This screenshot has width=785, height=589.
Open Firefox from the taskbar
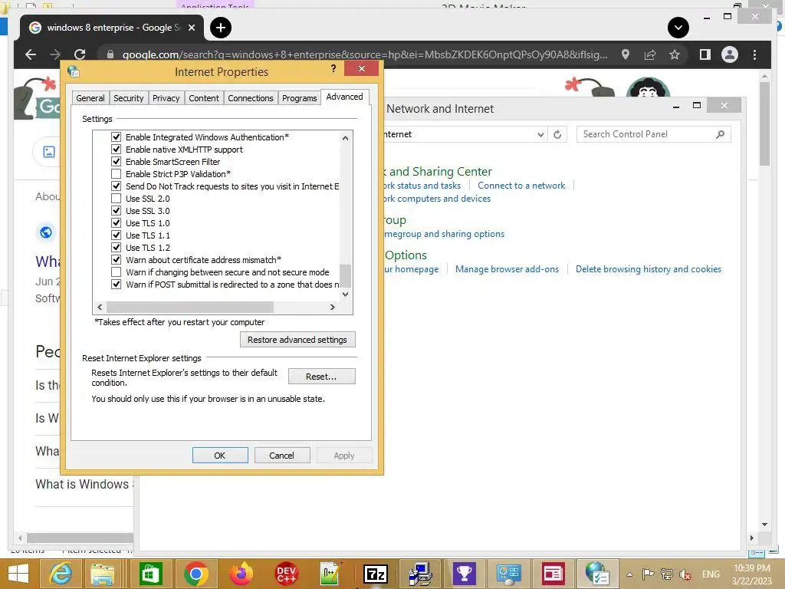point(241,574)
